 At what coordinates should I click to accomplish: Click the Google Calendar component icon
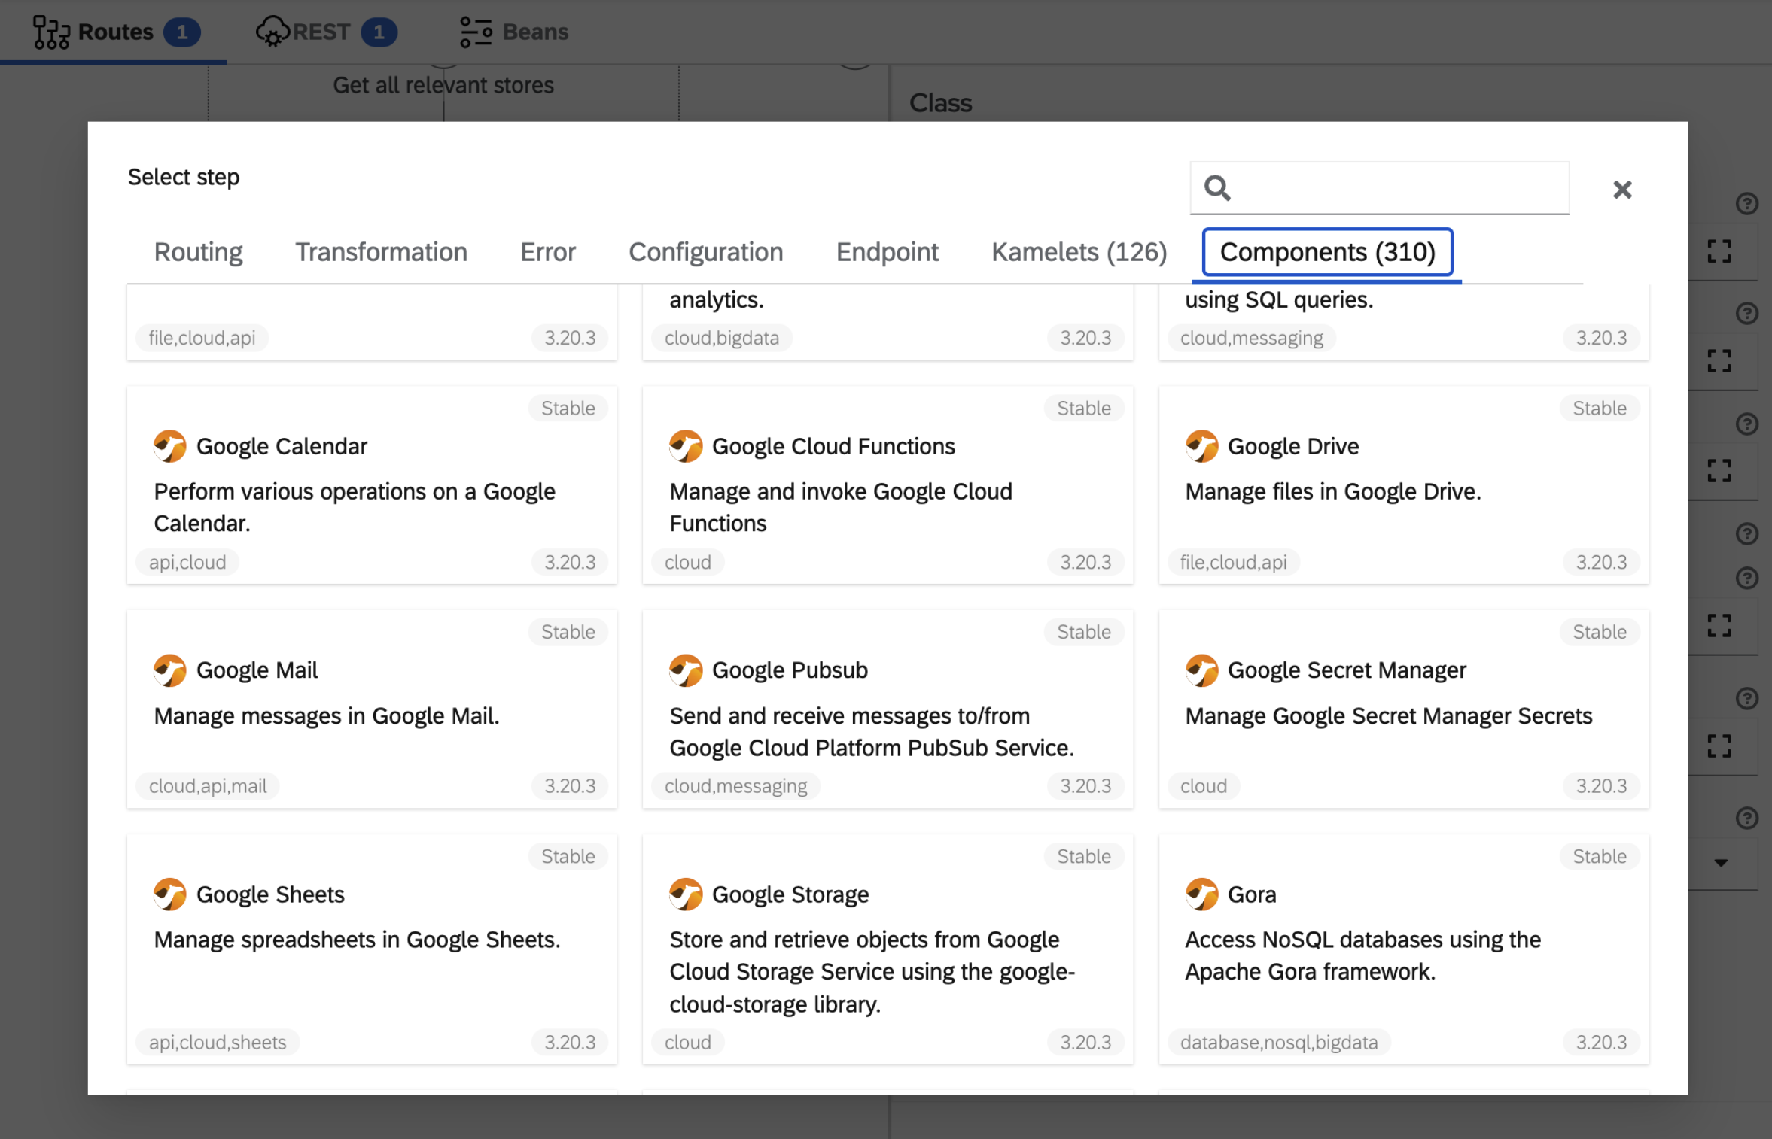pos(169,446)
